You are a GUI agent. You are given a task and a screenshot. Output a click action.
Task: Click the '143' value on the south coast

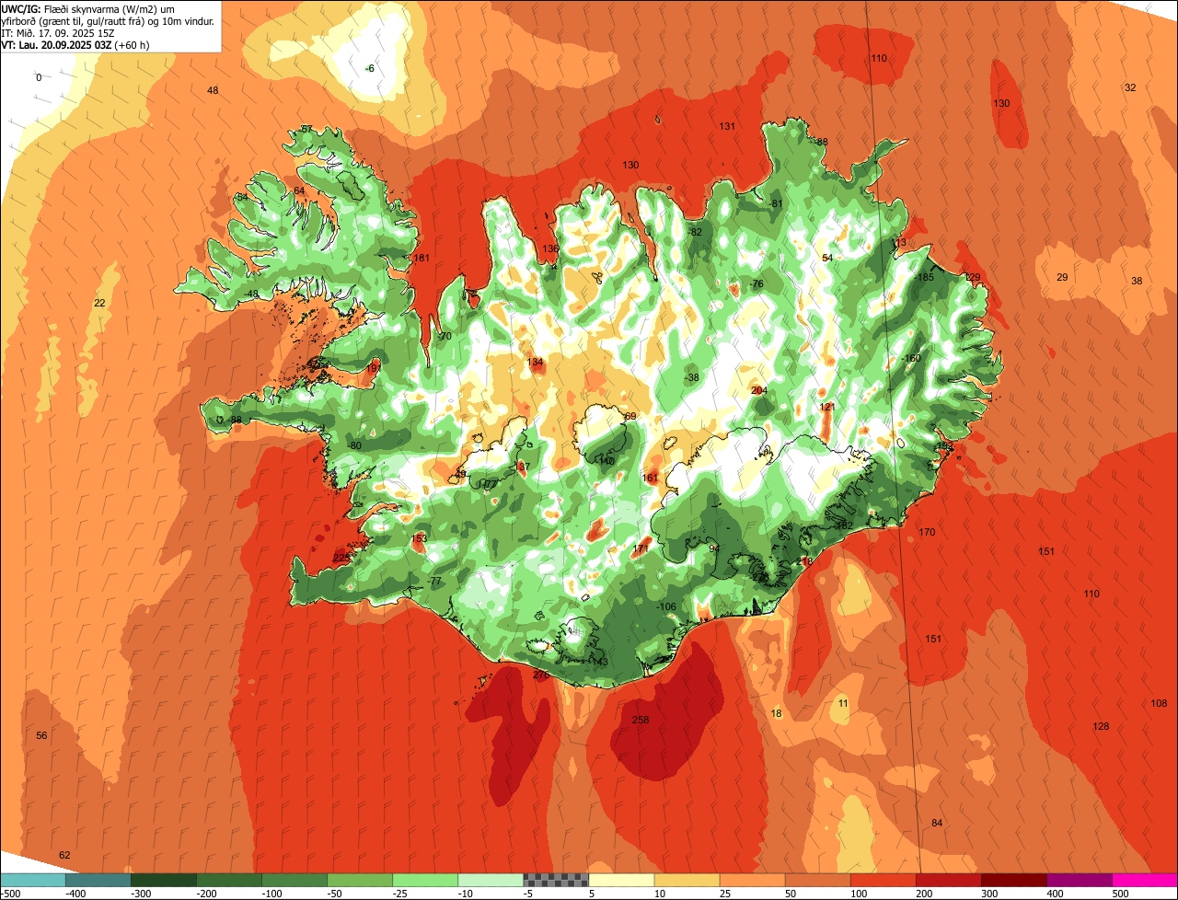point(600,662)
